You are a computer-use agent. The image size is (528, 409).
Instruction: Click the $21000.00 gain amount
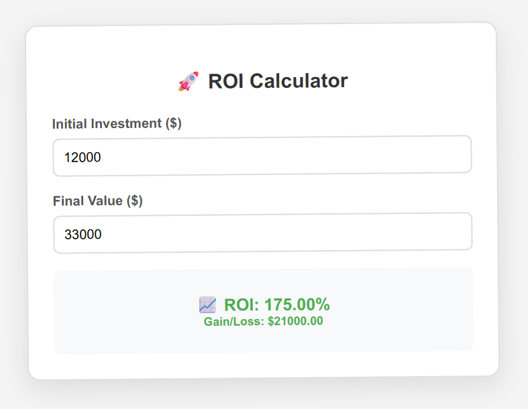click(295, 321)
